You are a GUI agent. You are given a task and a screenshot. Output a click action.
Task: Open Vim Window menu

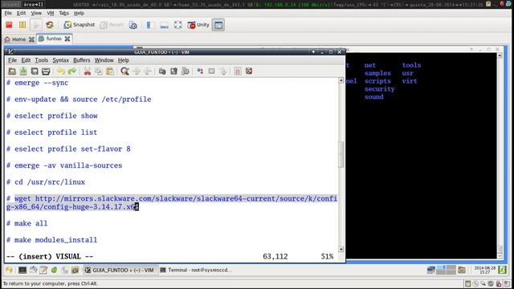point(104,60)
